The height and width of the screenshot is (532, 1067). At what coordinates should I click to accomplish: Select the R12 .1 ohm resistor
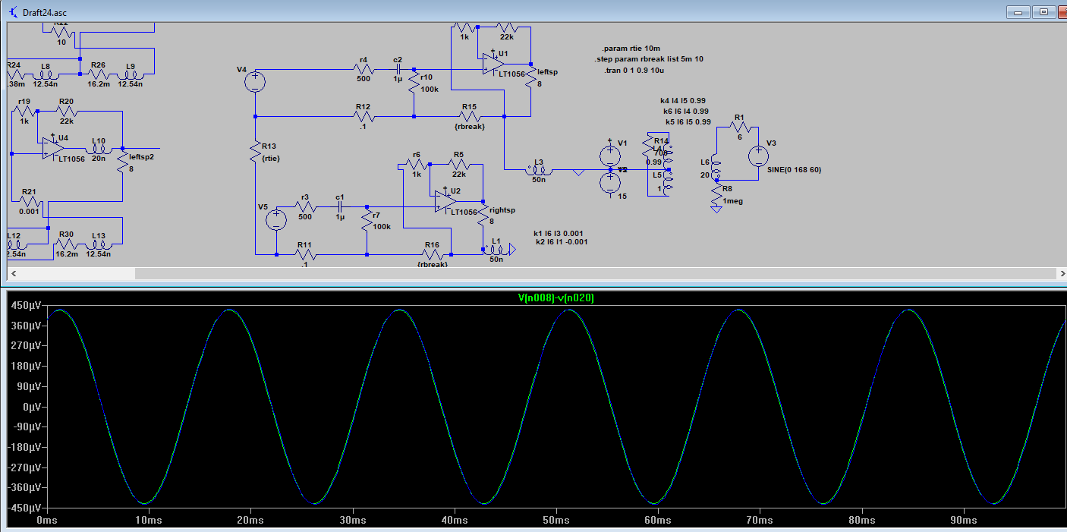pos(364,117)
